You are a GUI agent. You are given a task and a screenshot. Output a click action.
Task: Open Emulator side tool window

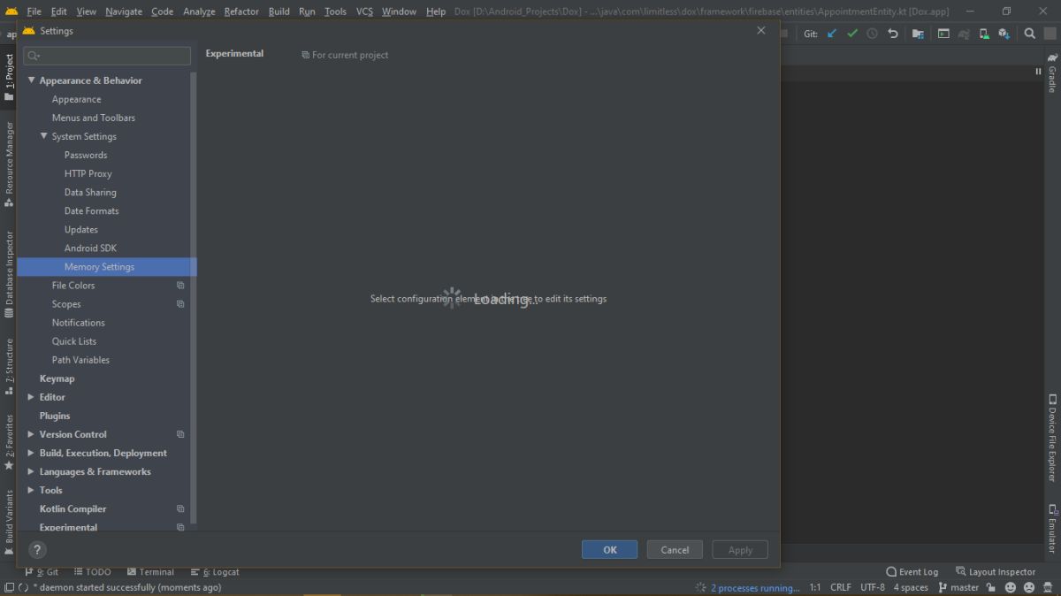tap(1052, 529)
